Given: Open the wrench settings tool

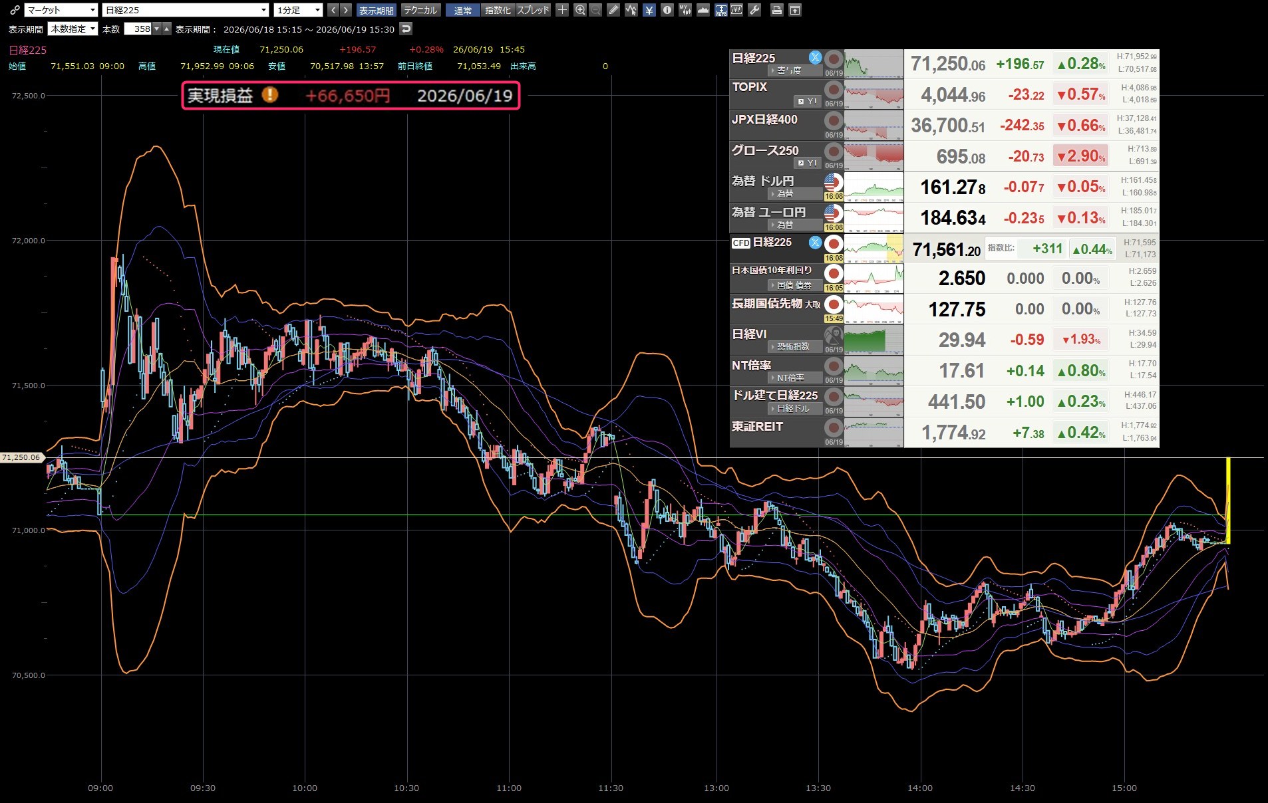Looking at the screenshot, I should pos(754,10).
